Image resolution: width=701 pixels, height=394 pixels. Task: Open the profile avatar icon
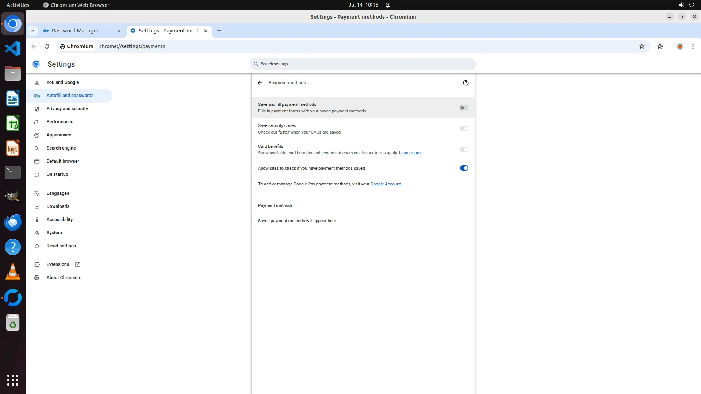point(679,46)
